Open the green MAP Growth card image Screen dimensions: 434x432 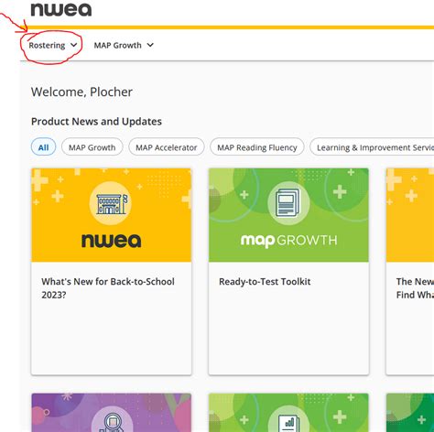pos(288,215)
